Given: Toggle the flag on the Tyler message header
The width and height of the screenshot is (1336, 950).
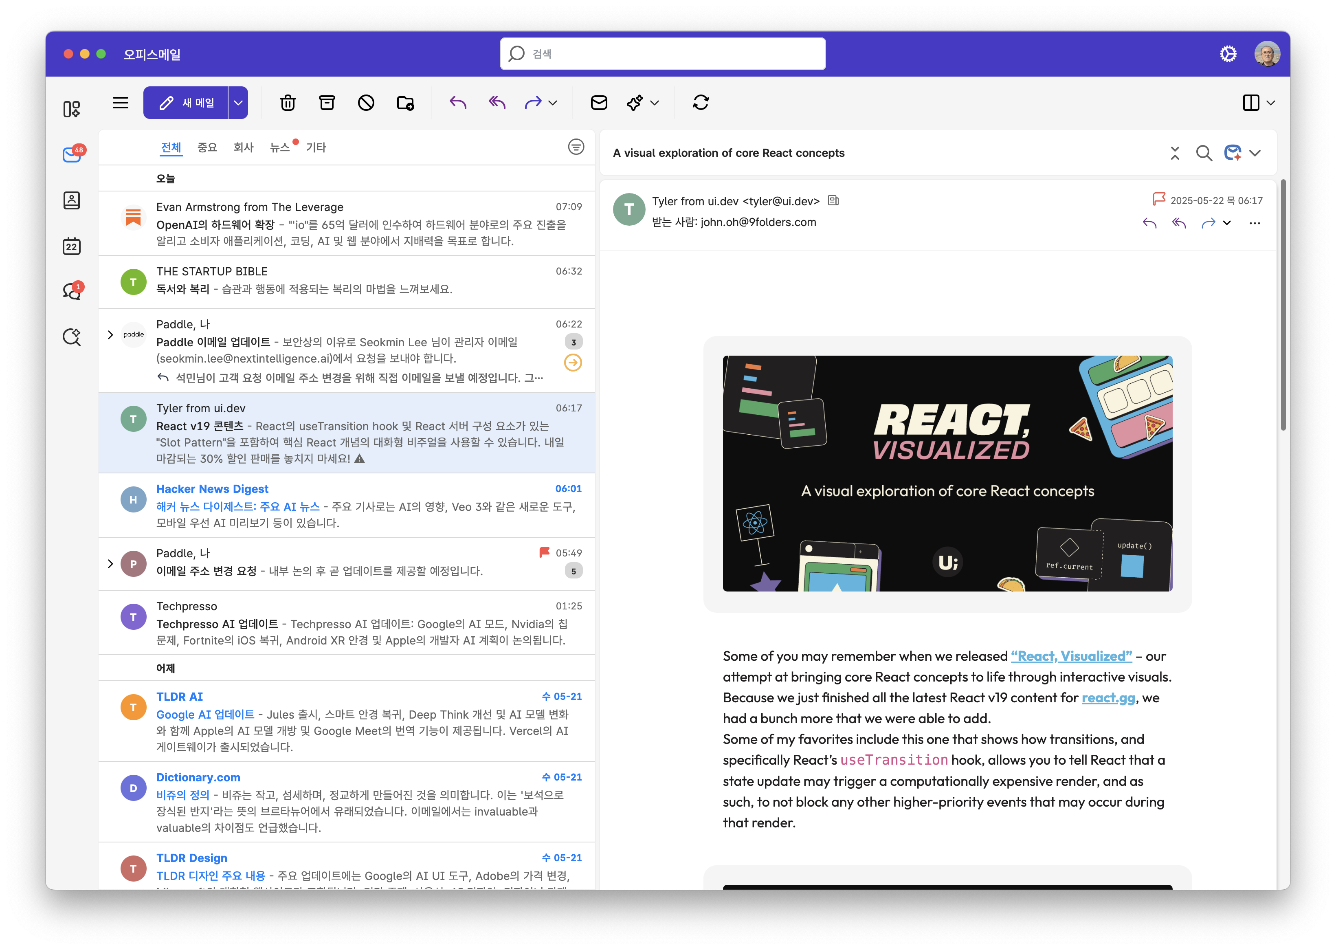Looking at the screenshot, I should pyautogui.click(x=1158, y=200).
